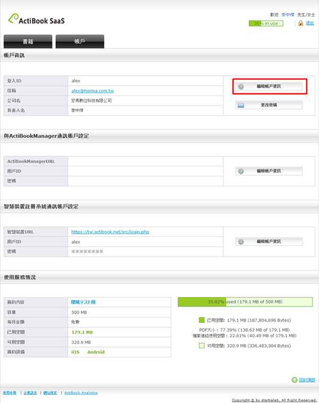
Task: Click the green 179.1 MB used space value
Action: pos(82,332)
